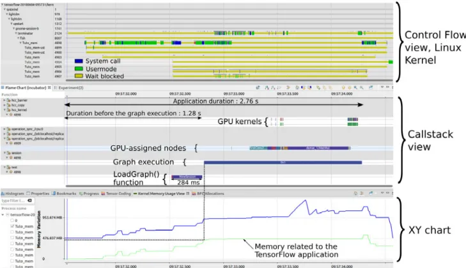The image size is (466, 268).
Task: Collapse the test function row
Action: [x=4, y=167]
